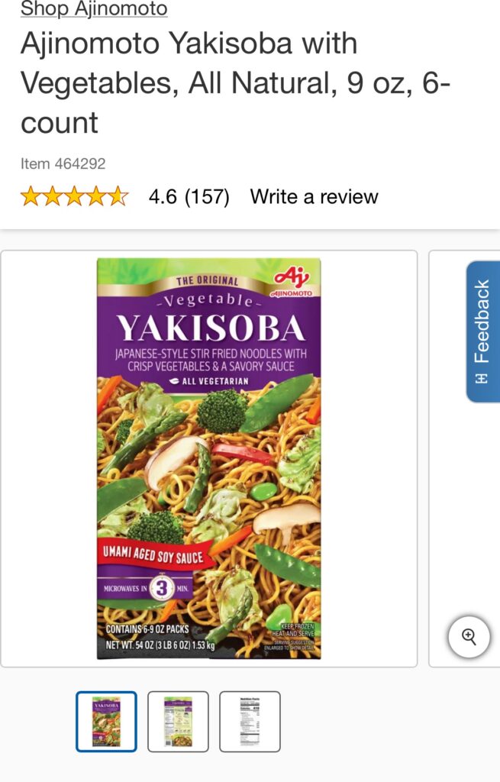Open the Feedback side tab
Image resolution: width=500 pixels, height=782 pixels.
tap(482, 331)
